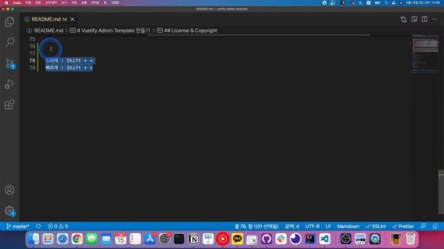Select the README.md editor tab
444x249 pixels.
click(49, 19)
